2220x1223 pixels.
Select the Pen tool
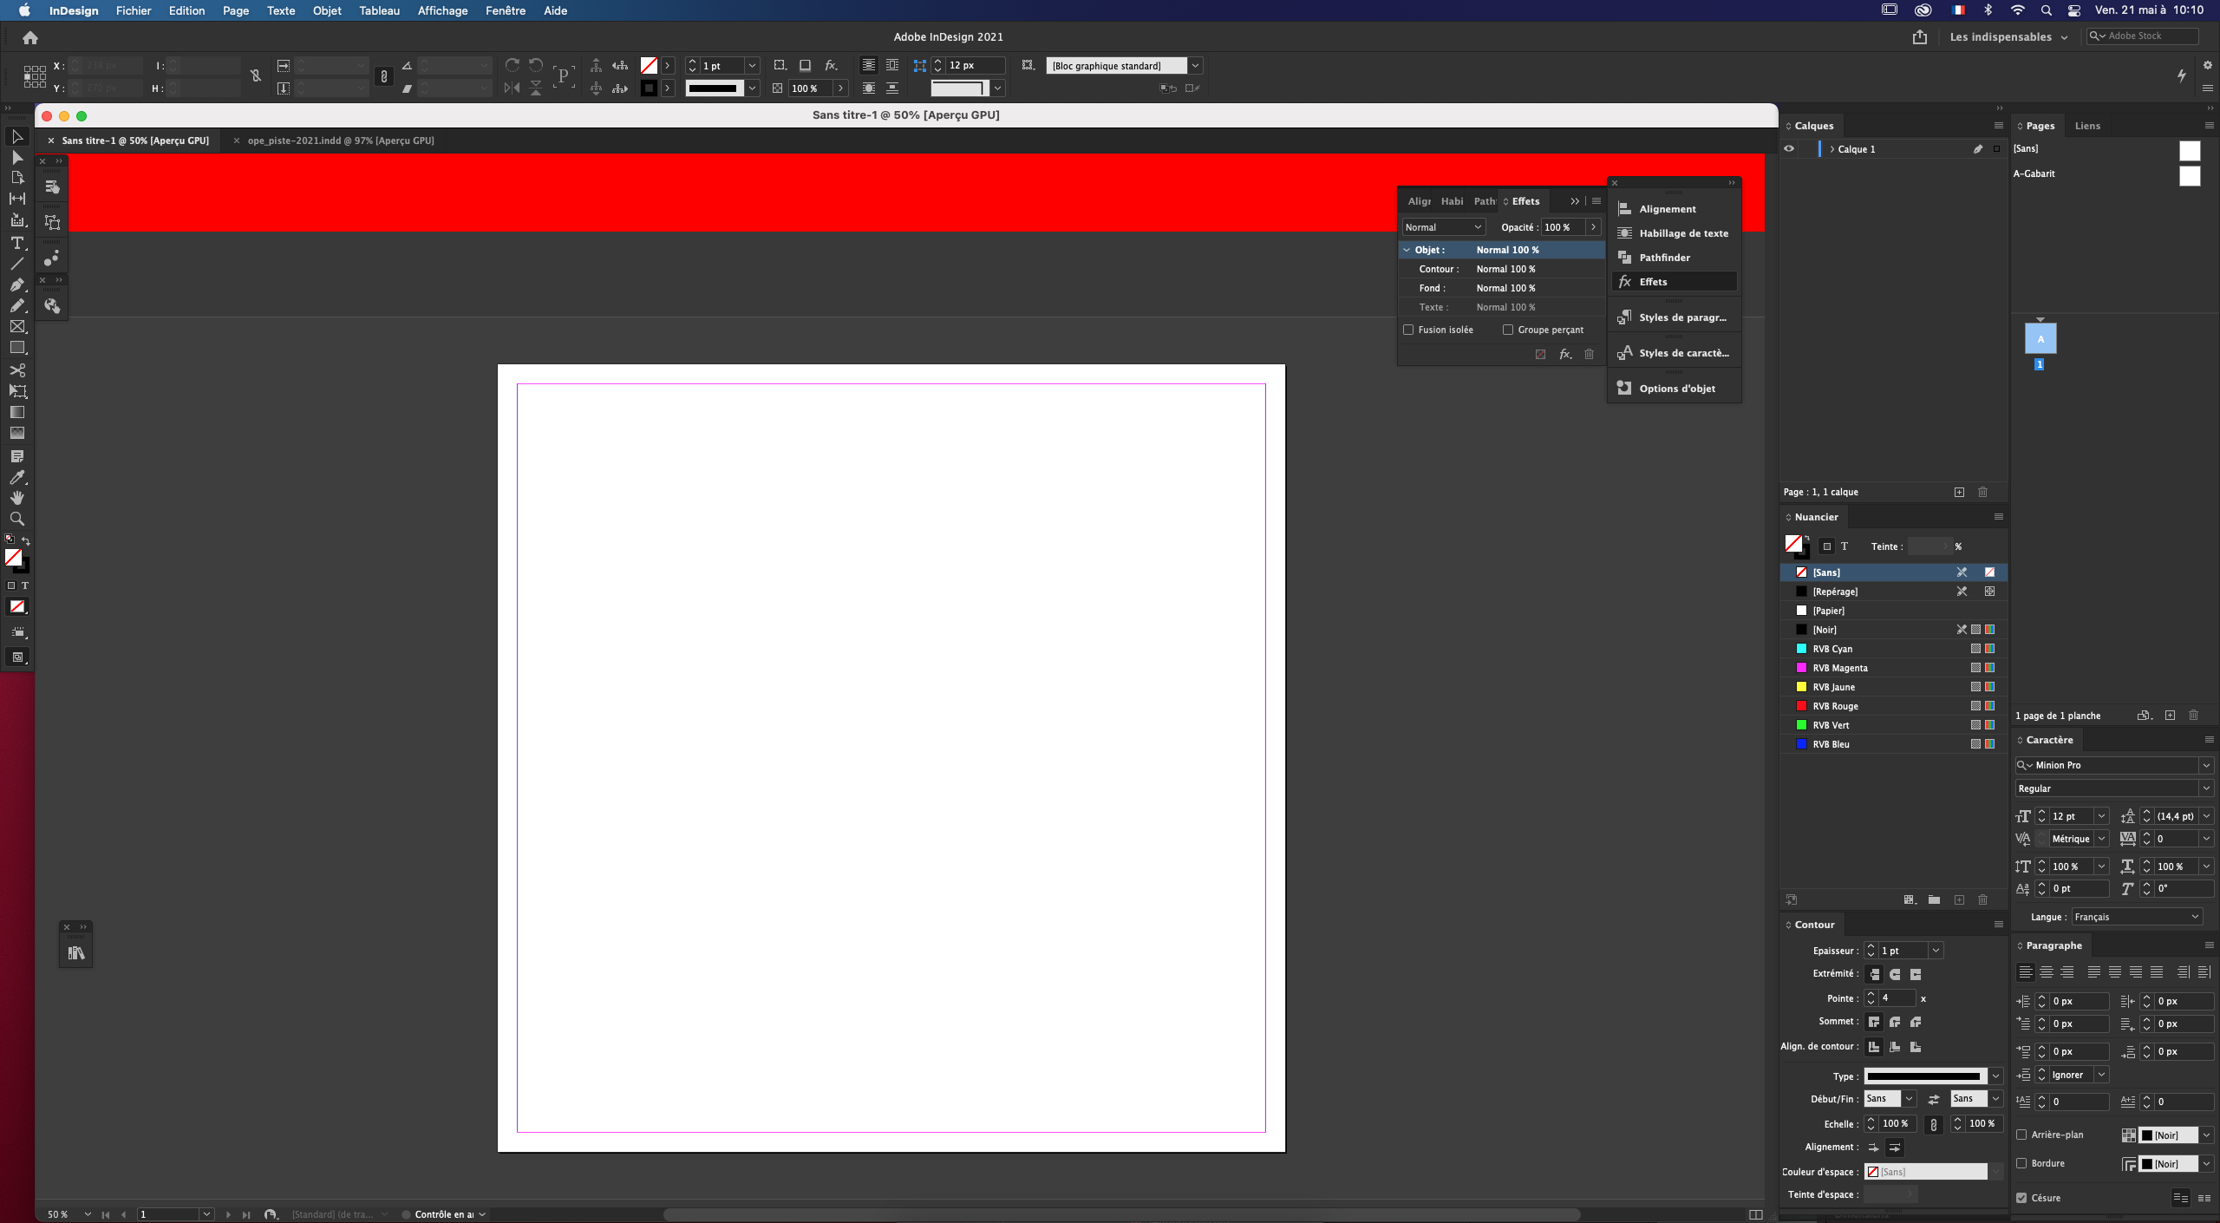coord(17,284)
